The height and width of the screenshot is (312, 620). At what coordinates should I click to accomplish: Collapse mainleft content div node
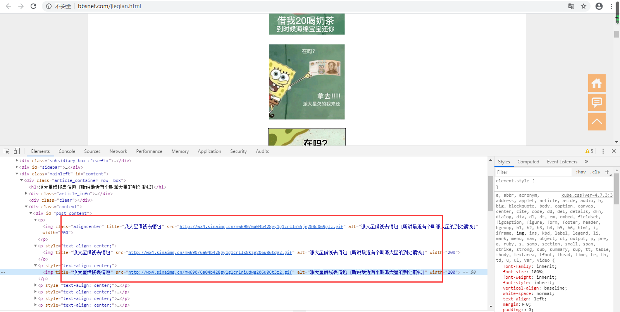17,174
